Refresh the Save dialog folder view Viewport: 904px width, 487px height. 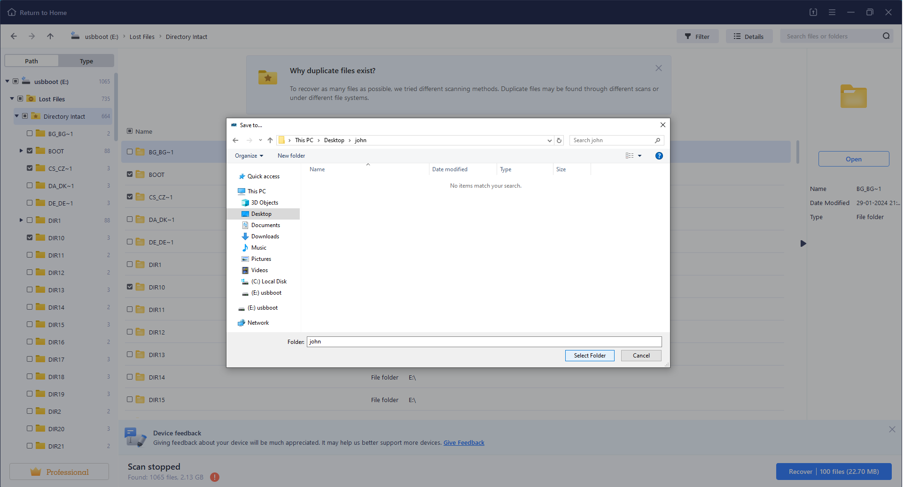pos(559,140)
